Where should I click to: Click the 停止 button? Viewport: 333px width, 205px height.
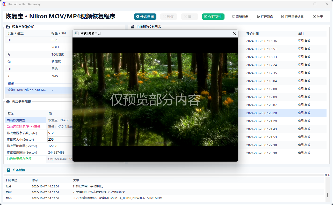pyautogui.click(x=190, y=17)
